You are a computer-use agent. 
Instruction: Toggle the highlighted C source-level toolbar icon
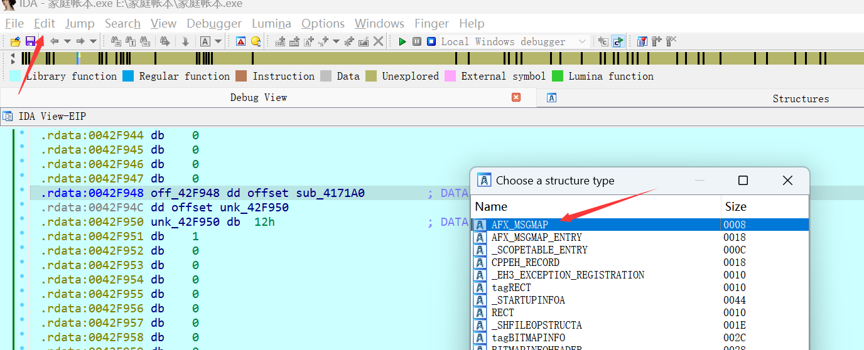pos(618,41)
